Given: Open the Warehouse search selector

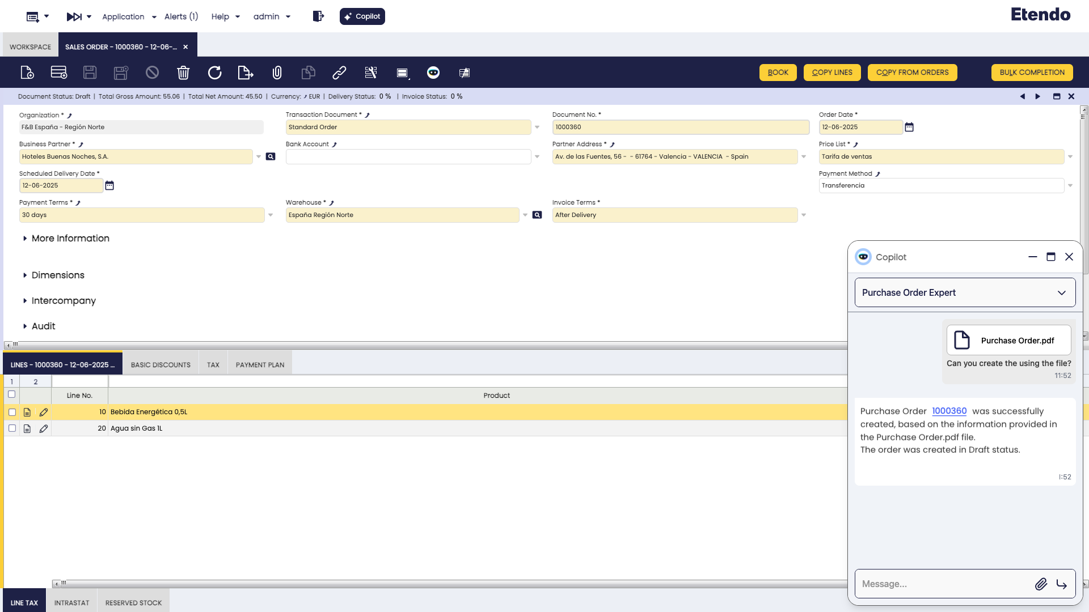Looking at the screenshot, I should pos(537,215).
